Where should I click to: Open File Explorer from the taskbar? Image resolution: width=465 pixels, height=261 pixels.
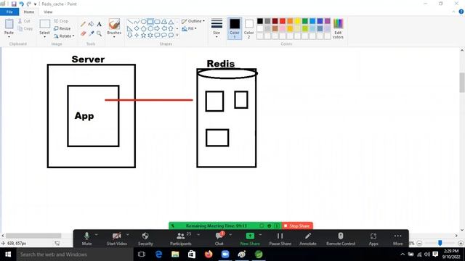pyautogui.click(x=175, y=254)
